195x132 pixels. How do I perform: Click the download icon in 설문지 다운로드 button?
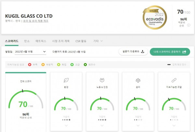pos(143,51)
